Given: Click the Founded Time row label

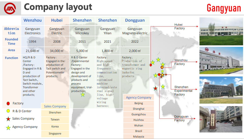Looking at the screenshot, I should (11, 41).
